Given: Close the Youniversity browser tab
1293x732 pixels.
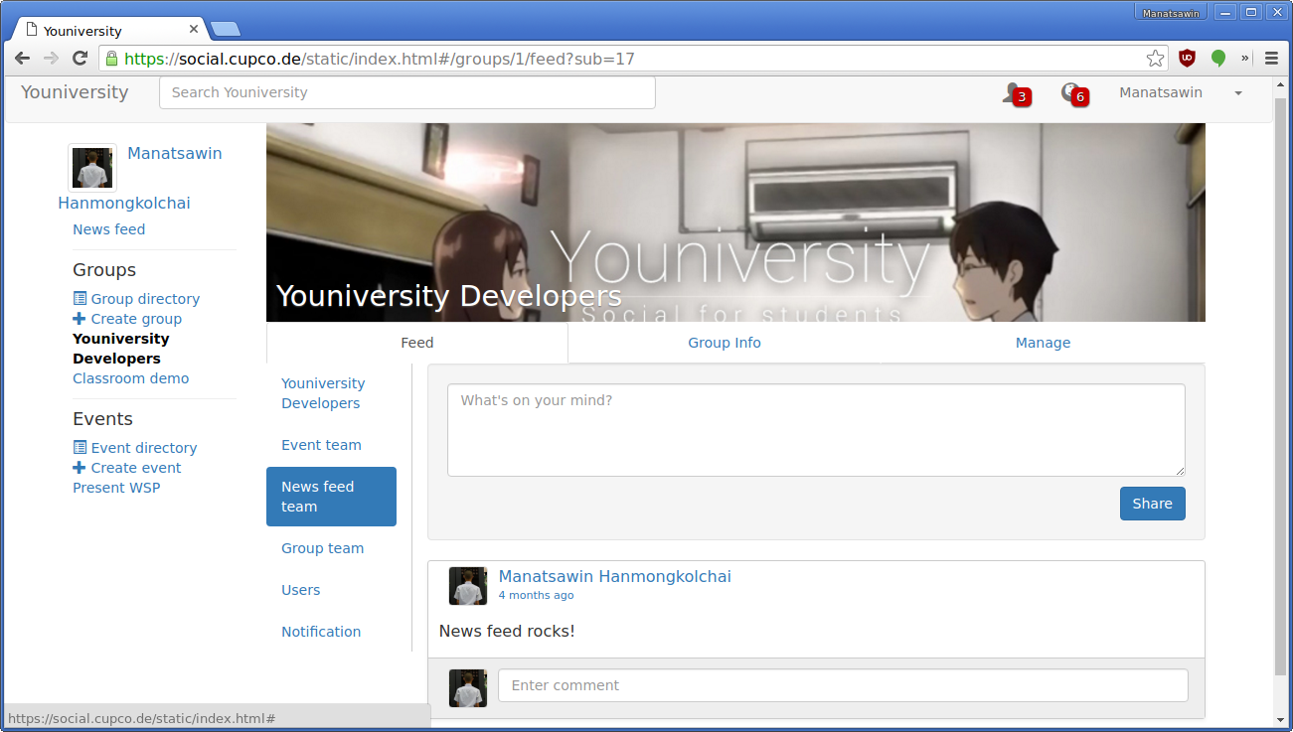Looking at the screenshot, I should point(194,30).
